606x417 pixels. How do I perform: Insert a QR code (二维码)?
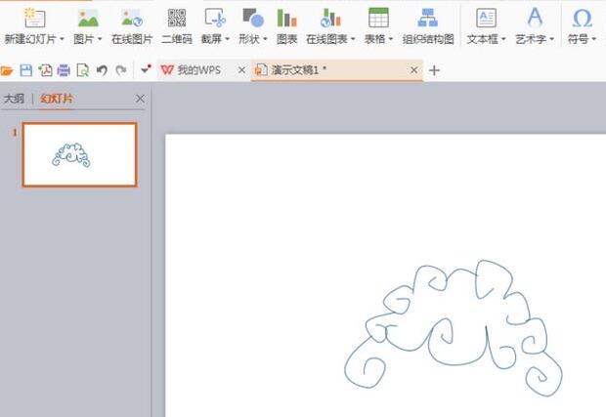pyautogui.click(x=176, y=18)
